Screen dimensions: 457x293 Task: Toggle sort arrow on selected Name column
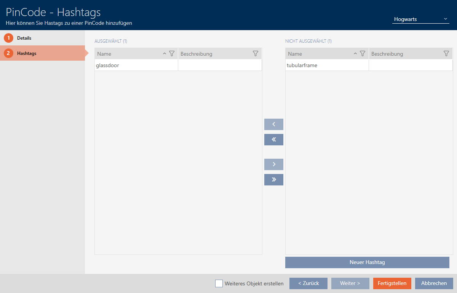(x=165, y=54)
